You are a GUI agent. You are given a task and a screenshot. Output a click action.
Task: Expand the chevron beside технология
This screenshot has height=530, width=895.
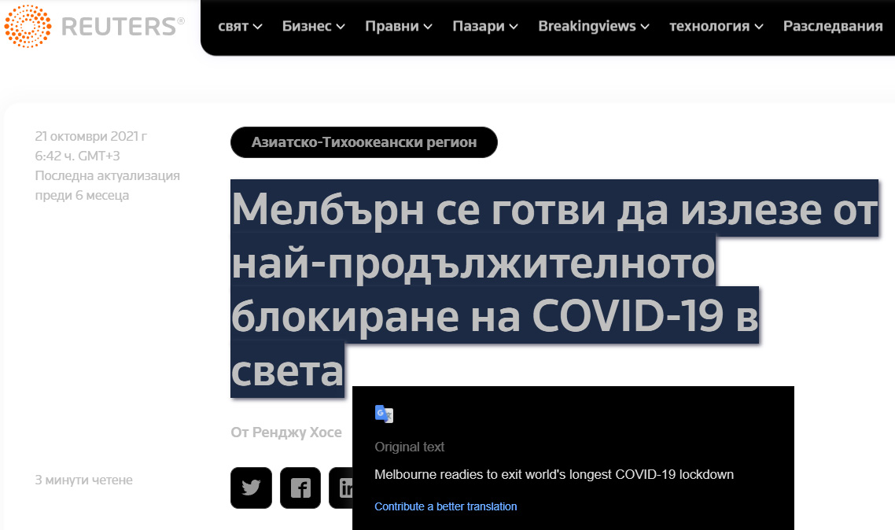[x=759, y=27]
